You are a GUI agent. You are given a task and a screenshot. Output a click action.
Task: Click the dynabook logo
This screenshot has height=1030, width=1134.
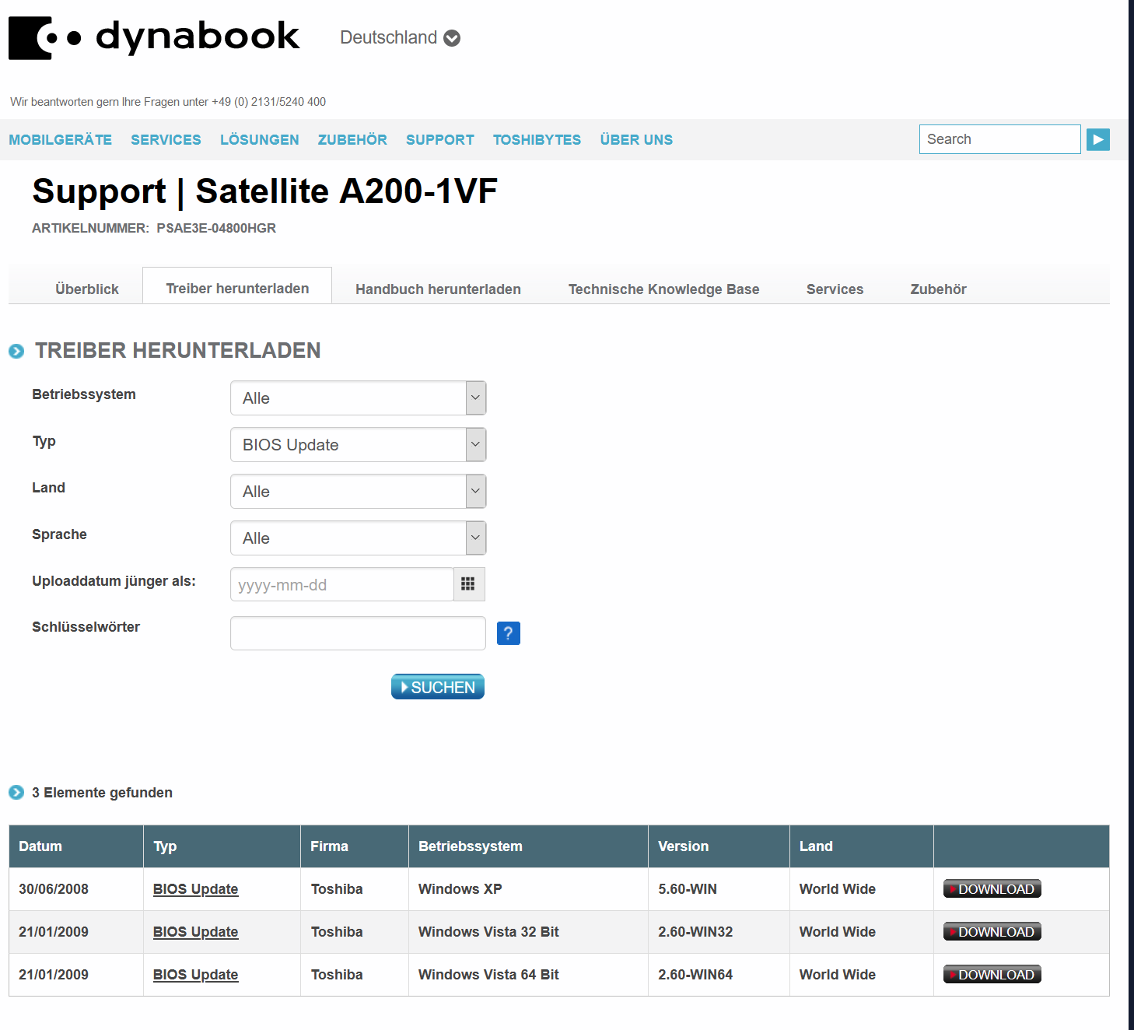[153, 37]
